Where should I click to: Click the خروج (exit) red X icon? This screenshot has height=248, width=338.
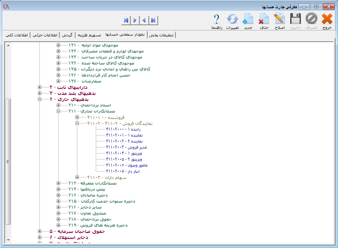327,19
